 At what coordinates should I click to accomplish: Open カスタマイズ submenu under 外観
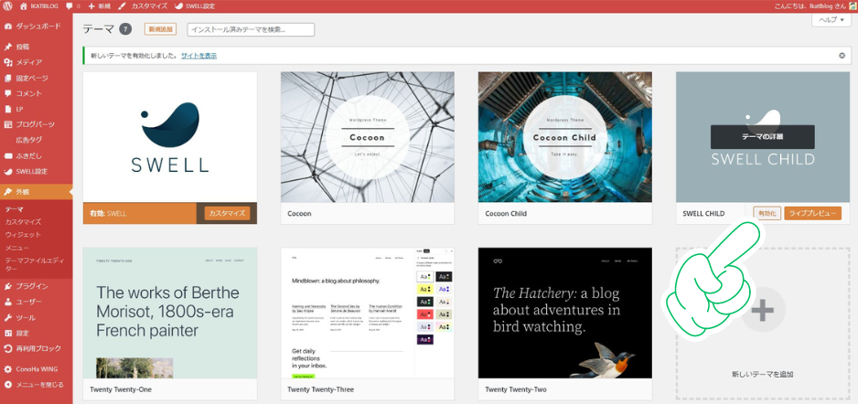coord(23,222)
